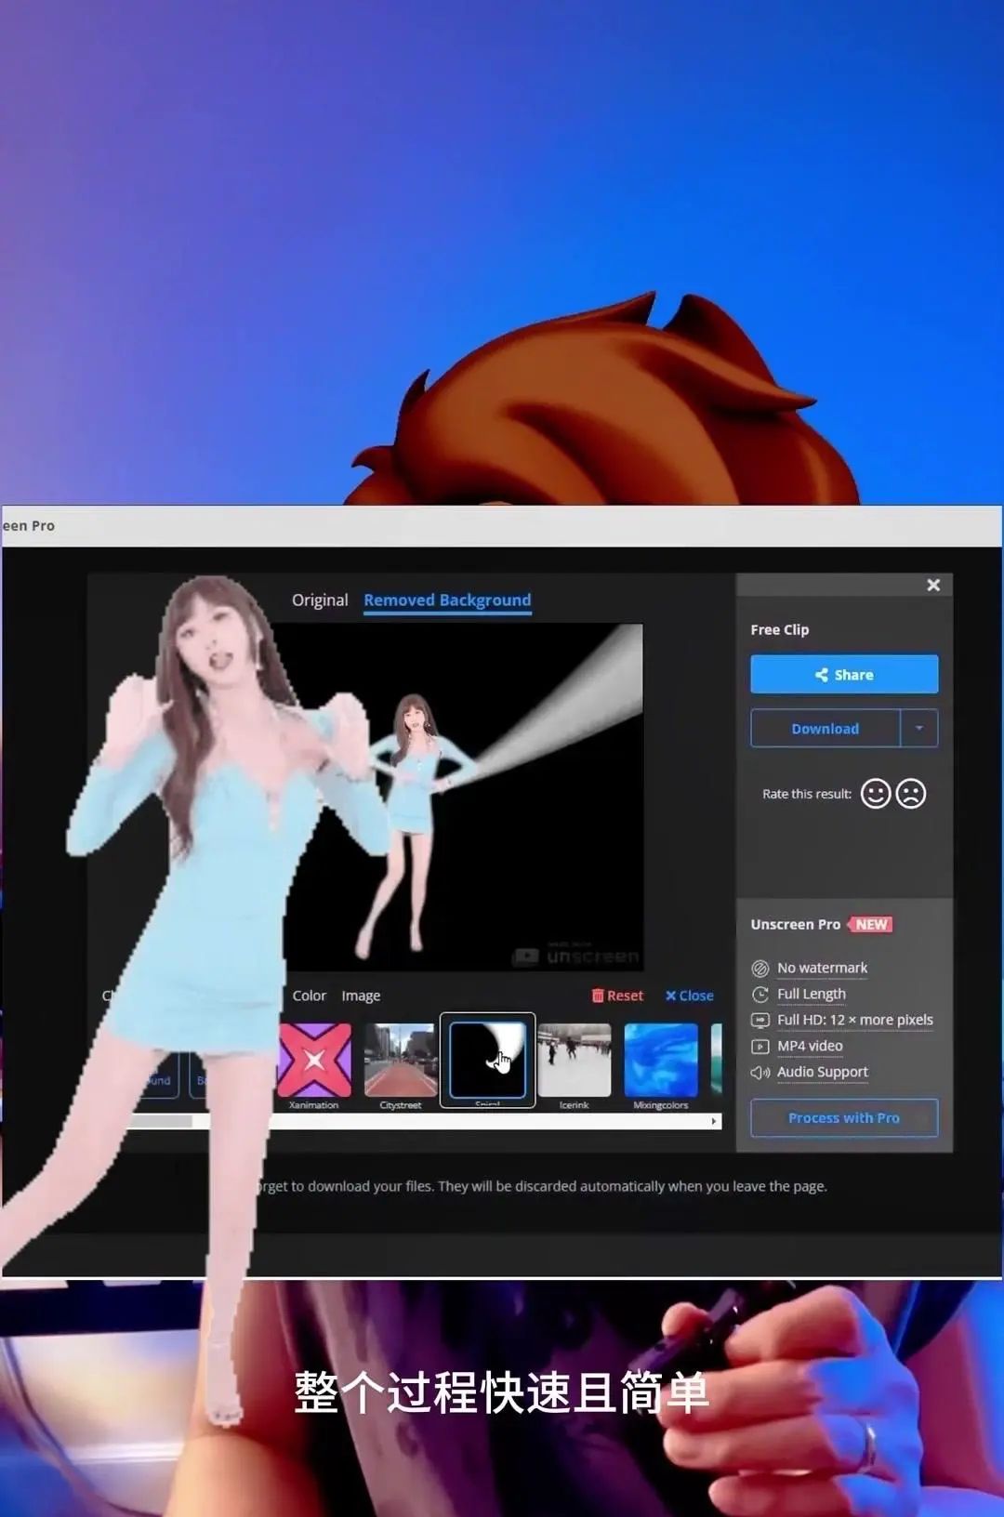Screen dimensions: 1004x1517
Task: Click the Audio Support speaker icon
Action: (x=760, y=1073)
